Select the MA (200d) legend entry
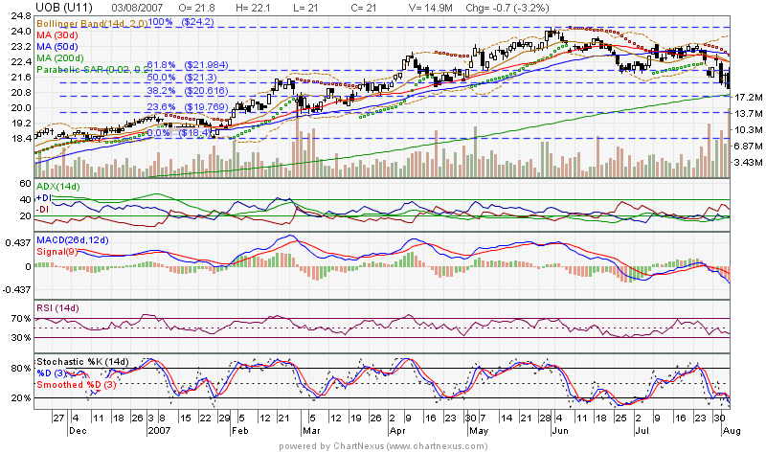This screenshot has width=766, height=452. pyautogui.click(x=63, y=57)
